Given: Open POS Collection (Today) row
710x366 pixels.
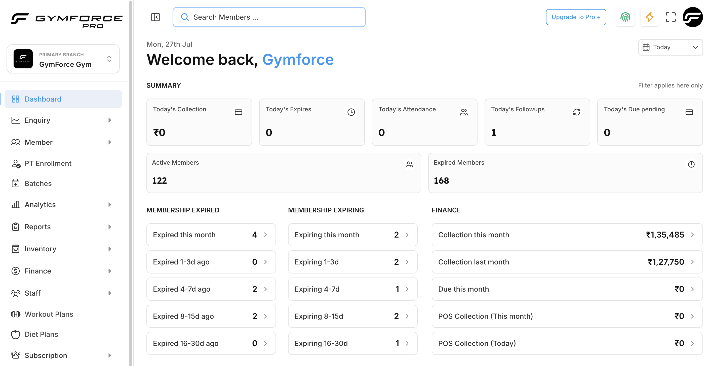Looking at the screenshot, I should tap(567, 343).
